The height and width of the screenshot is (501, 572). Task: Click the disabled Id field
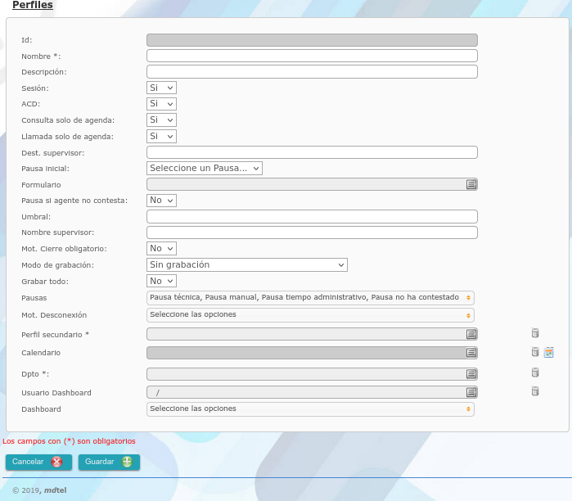(x=312, y=40)
